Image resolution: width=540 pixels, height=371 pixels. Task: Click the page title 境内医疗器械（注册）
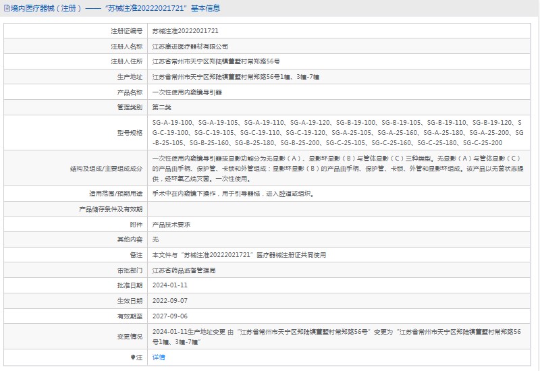tap(46, 8)
